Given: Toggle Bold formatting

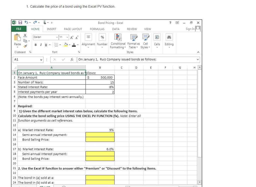Looking at the screenshot, I should point(35,45).
